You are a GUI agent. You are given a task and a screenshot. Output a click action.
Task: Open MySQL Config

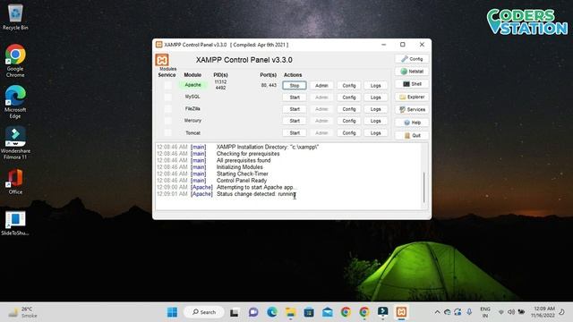coord(349,97)
